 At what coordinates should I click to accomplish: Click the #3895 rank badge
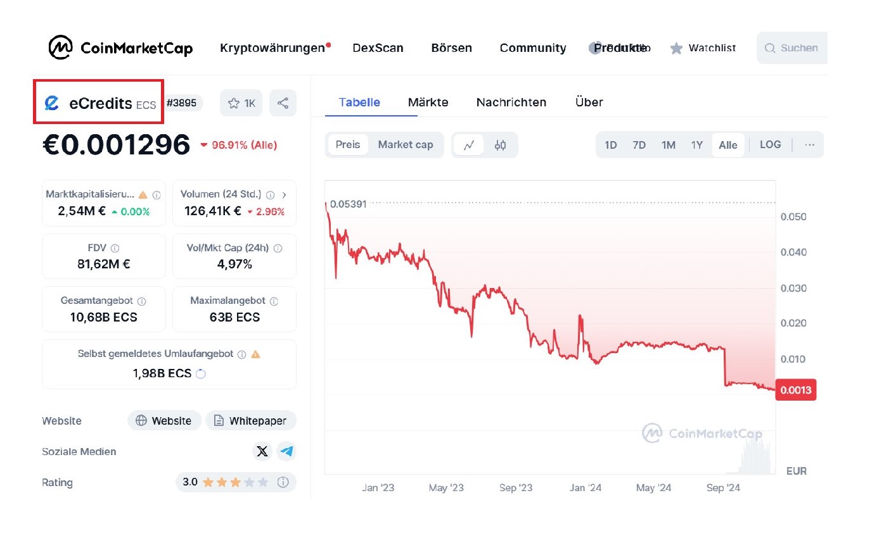click(182, 103)
